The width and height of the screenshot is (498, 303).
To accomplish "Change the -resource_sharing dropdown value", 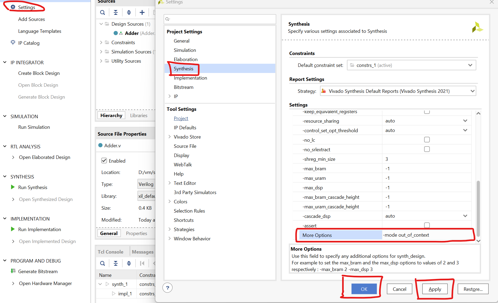I will pyautogui.click(x=465, y=121).
